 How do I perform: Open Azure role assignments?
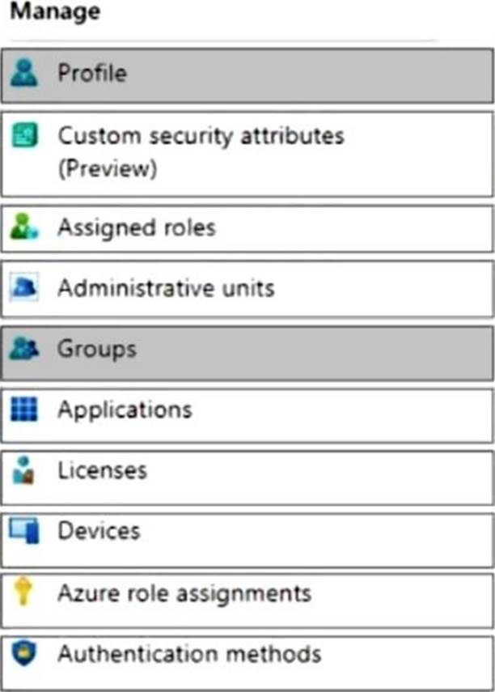[x=184, y=593]
